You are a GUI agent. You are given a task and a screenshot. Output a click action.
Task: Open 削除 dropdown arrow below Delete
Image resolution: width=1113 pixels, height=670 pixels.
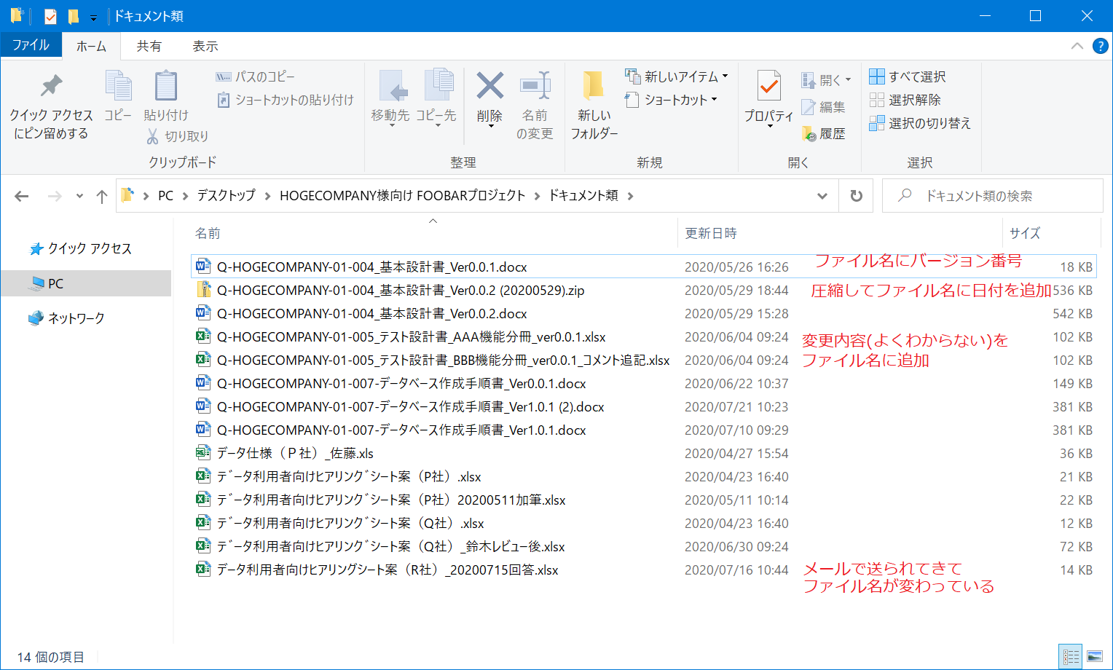[490, 127]
